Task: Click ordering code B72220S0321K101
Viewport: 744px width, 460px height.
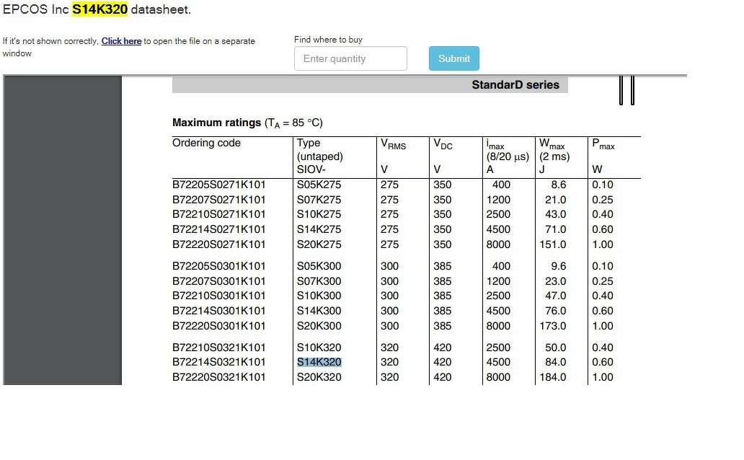Action: pos(218,377)
